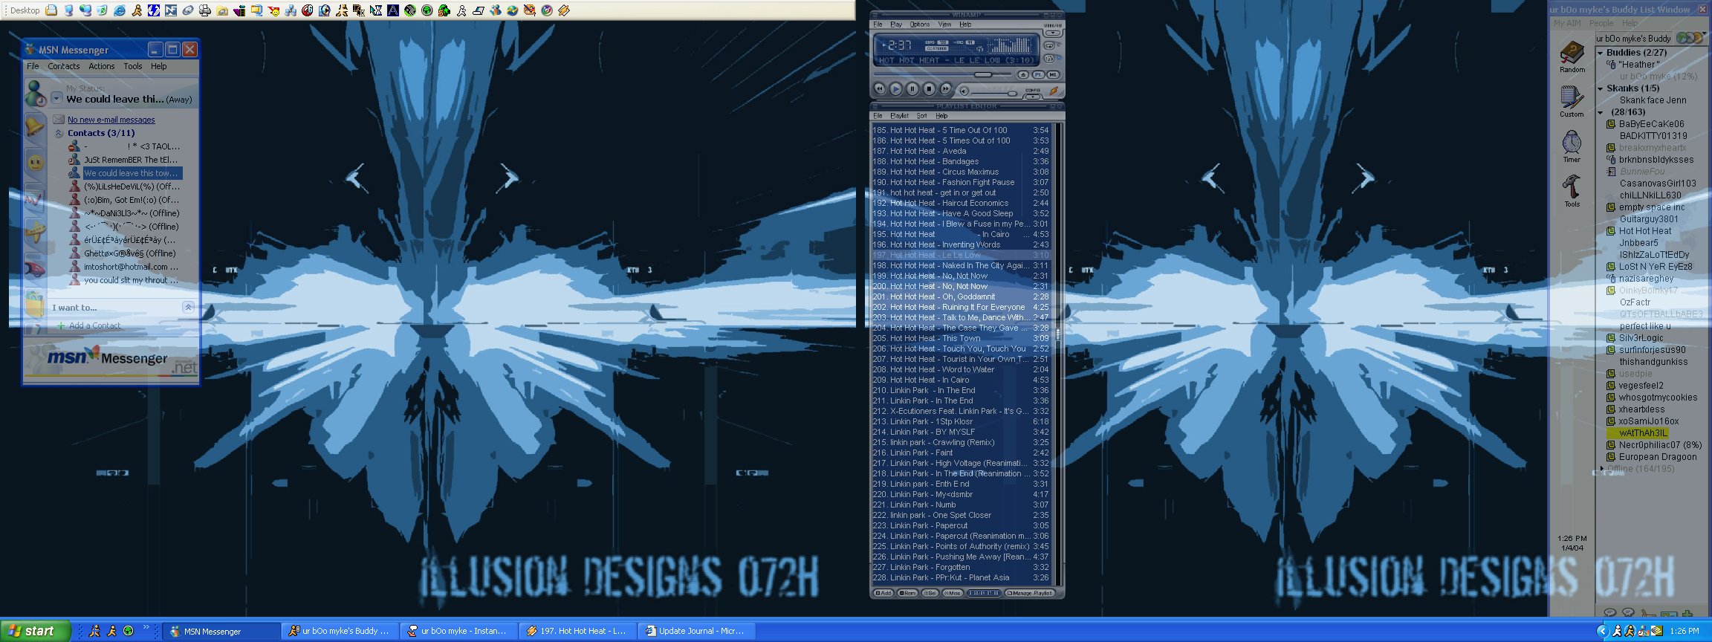Toggle Winamp shuffle button
Viewport: 1712px width, 642px height.
point(1048,59)
